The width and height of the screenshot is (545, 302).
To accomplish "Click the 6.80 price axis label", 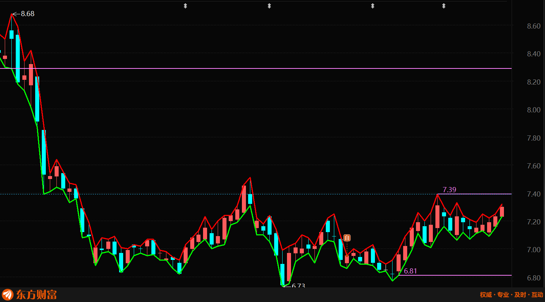I will [534, 278].
